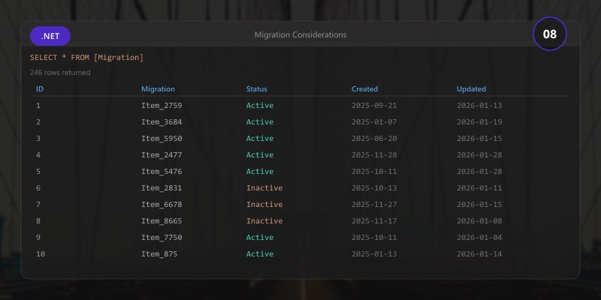This screenshot has width=601, height=300.
Task: Select cell Item_7750
Action: (162, 237)
